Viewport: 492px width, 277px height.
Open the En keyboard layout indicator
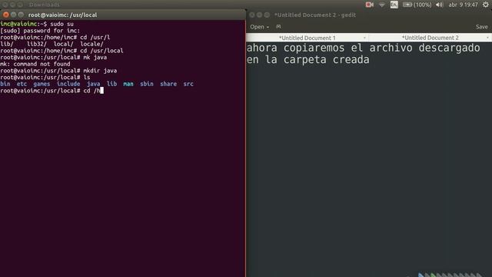[394, 5]
